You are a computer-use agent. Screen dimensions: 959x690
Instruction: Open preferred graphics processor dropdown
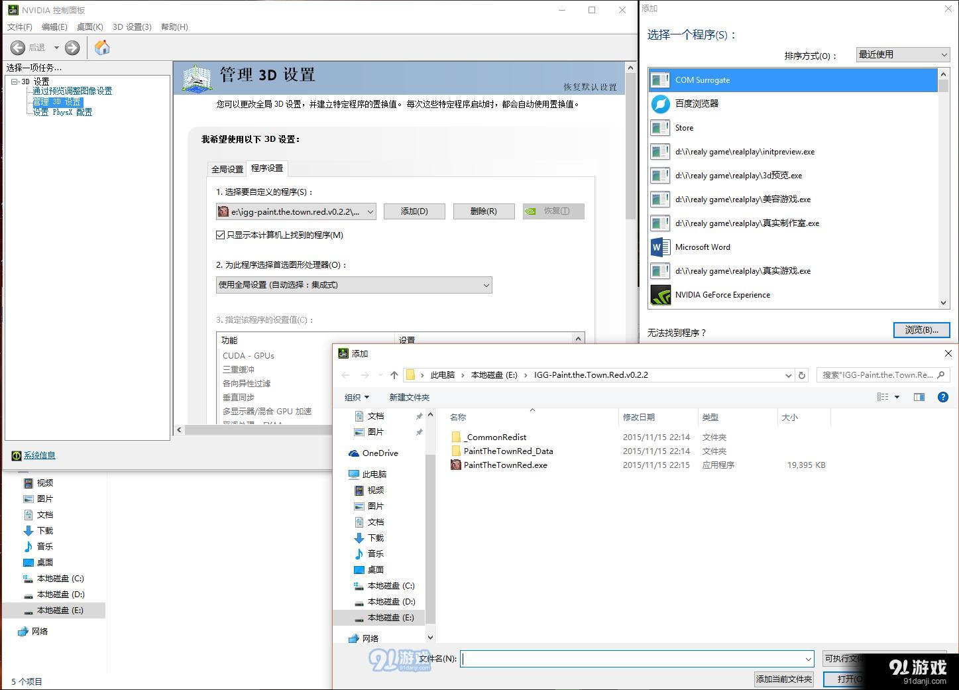tap(354, 285)
